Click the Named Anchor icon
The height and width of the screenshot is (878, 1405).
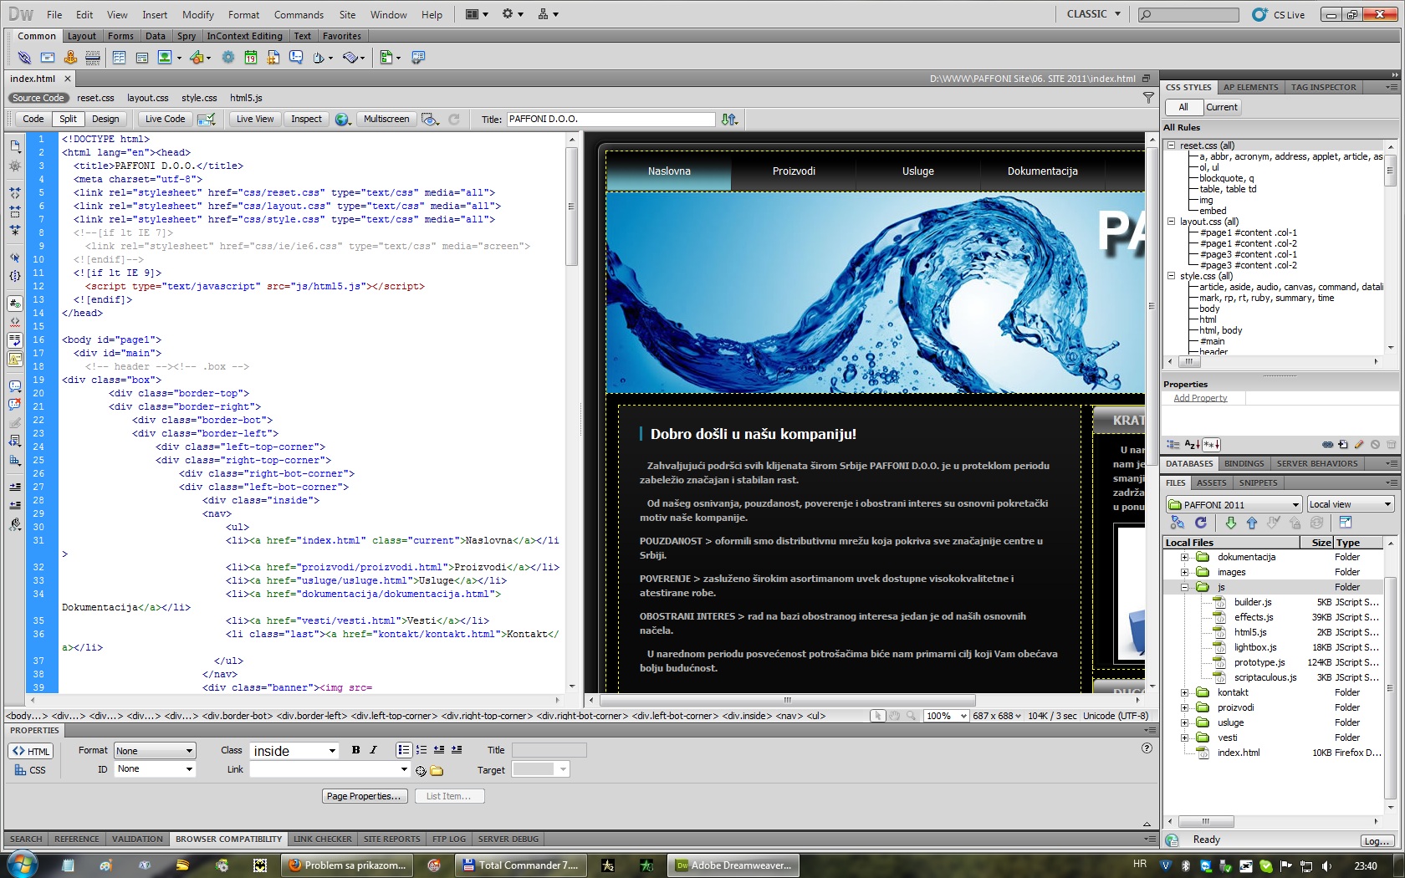[x=70, y=58]
